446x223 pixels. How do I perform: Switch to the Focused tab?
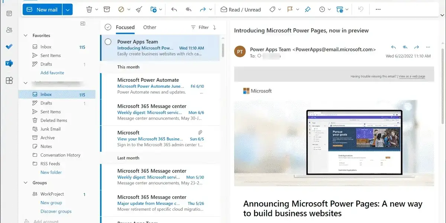coord(125,27)
